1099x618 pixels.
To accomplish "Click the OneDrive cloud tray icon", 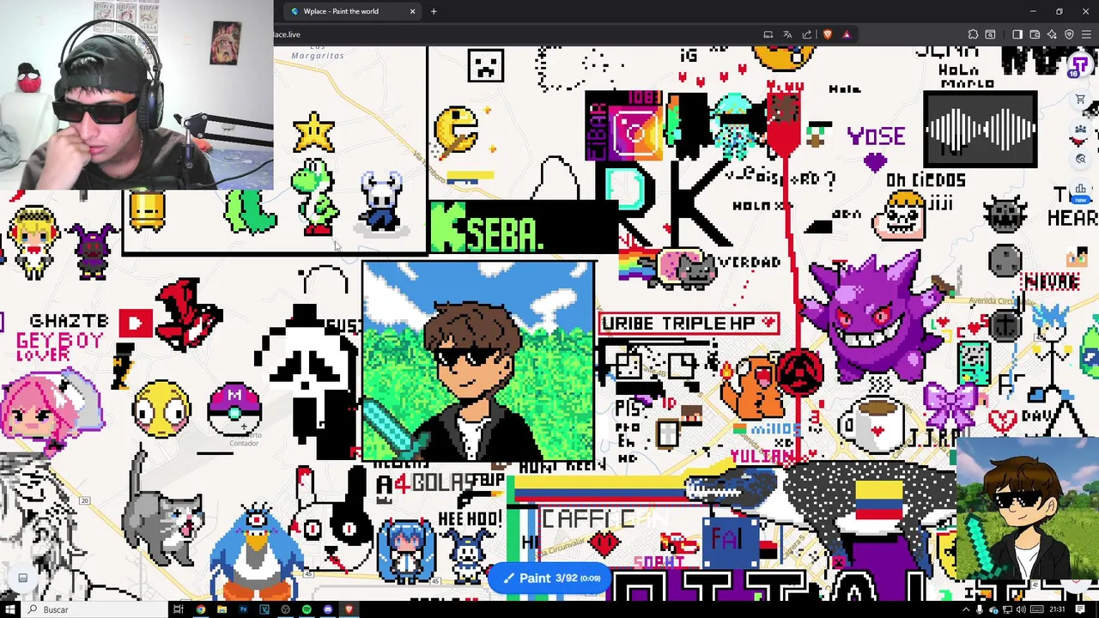I will pyautogui.click(x=993, y=609).
